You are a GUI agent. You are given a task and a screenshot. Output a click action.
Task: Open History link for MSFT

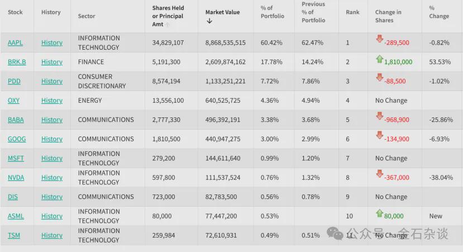[52, 158]
